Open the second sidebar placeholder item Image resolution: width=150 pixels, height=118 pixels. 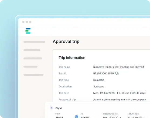(32, 50)
